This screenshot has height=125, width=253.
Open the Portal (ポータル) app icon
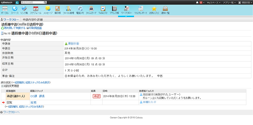click(5, 9)
